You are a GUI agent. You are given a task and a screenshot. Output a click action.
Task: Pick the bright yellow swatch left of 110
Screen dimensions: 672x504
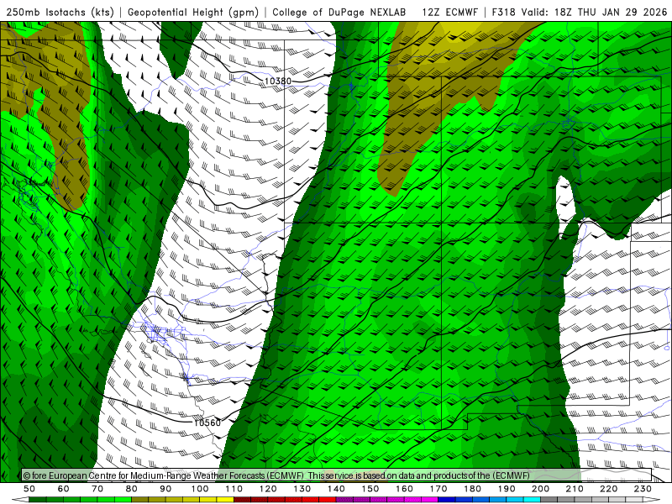[225, 500]
